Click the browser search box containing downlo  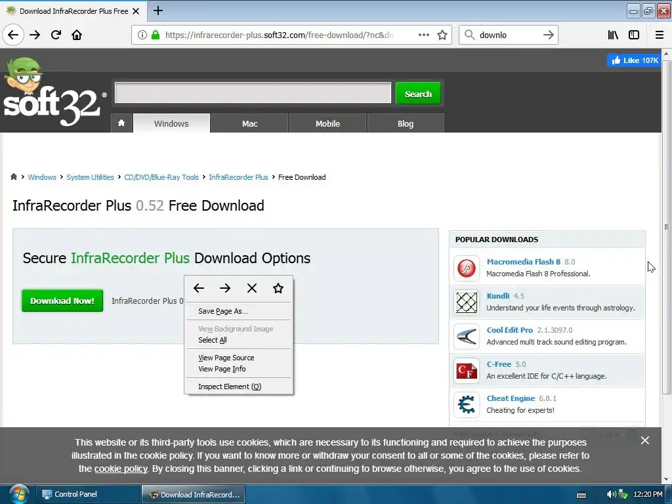click(x=508, y=35)
